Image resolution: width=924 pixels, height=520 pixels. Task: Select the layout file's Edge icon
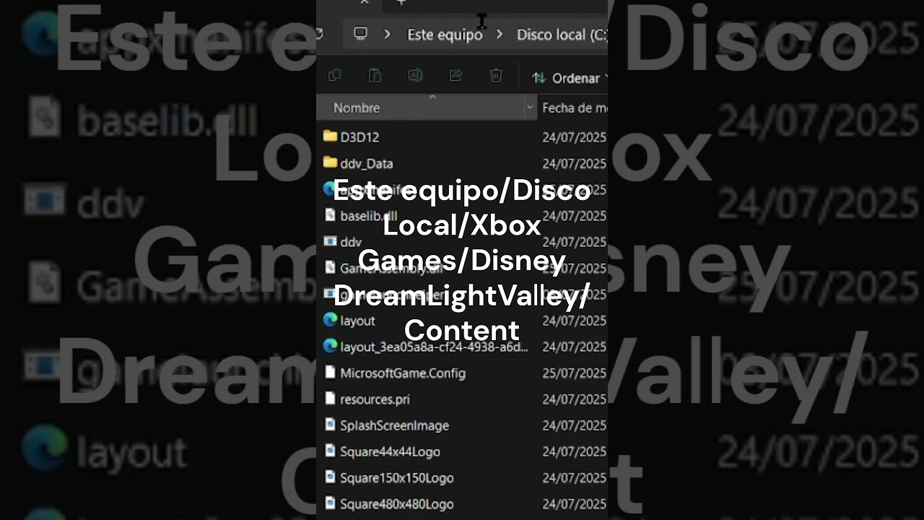(330, 319)
